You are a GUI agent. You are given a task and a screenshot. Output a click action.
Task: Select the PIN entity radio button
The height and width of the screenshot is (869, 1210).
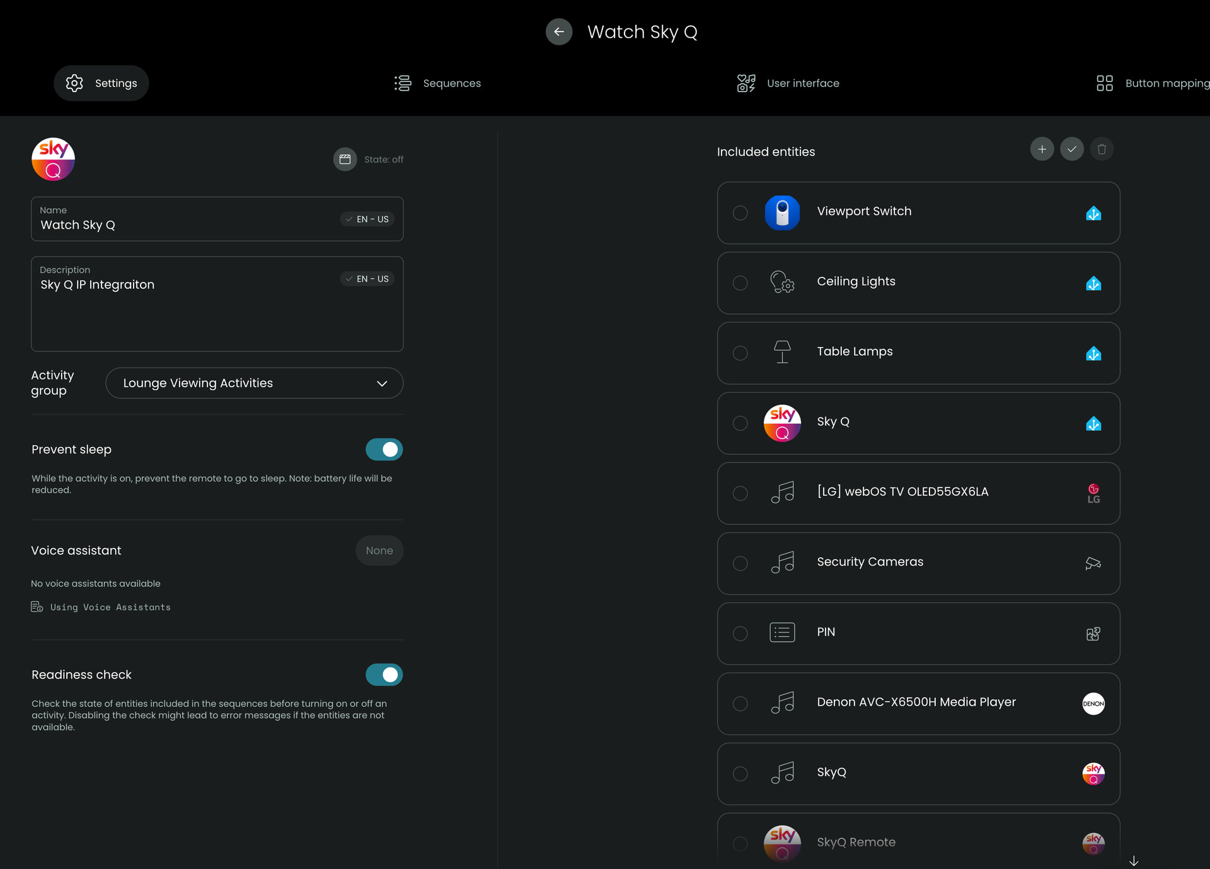click(x=740, y=634)
